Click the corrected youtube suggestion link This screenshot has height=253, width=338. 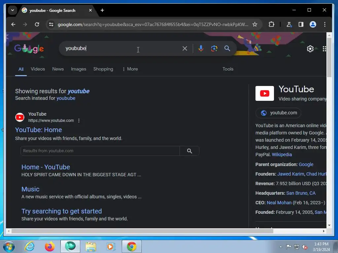pyautogui.click(x=79, y=91)
